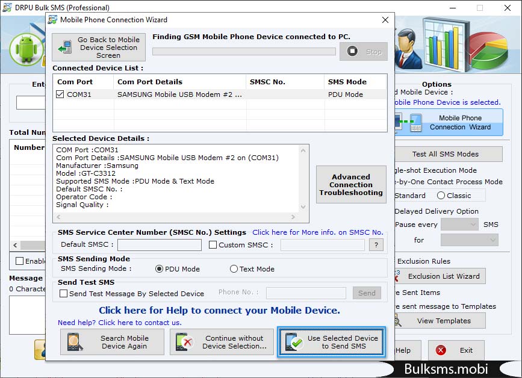Click the bar chart graphic in banner
Screen dimensions: 522x378
[446, 43]
